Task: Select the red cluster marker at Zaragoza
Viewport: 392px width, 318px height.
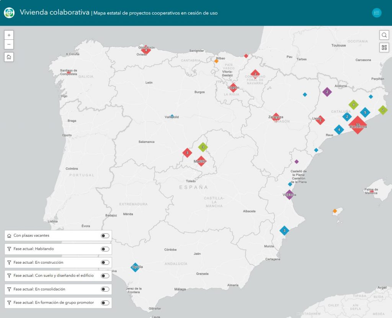Action: tap(276, 117)
